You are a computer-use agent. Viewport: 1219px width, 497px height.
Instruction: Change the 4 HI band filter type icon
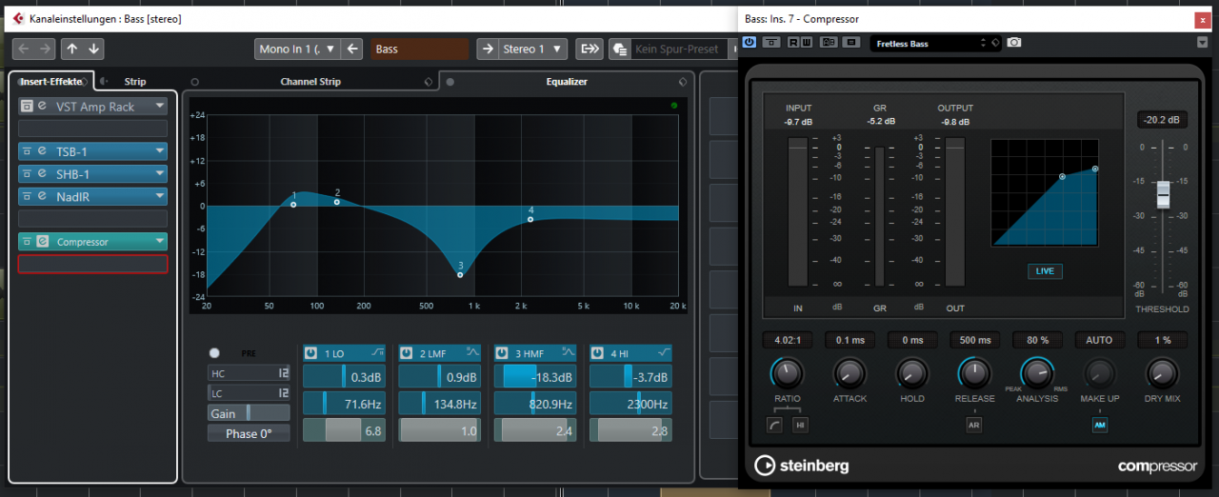coord(664,353)
